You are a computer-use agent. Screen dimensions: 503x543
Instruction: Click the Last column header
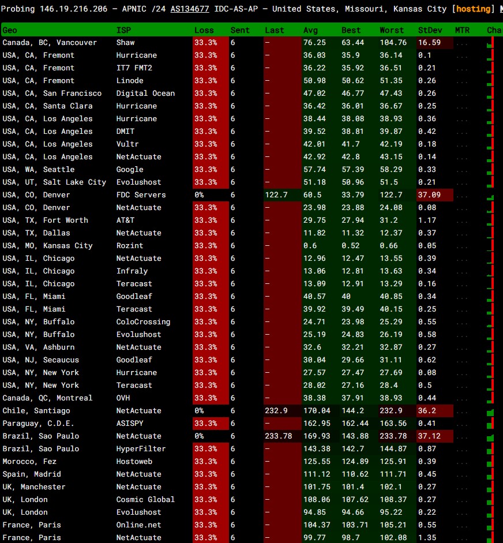coord(275,30)
